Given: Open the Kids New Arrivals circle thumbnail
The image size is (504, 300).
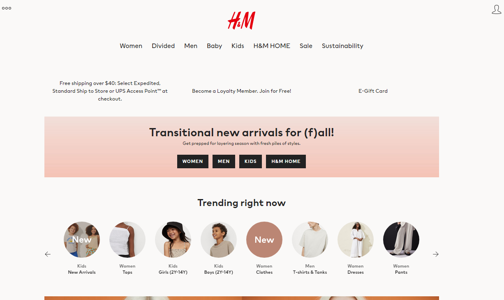Looking at the screenshot, I should click(x=82, y=240).
